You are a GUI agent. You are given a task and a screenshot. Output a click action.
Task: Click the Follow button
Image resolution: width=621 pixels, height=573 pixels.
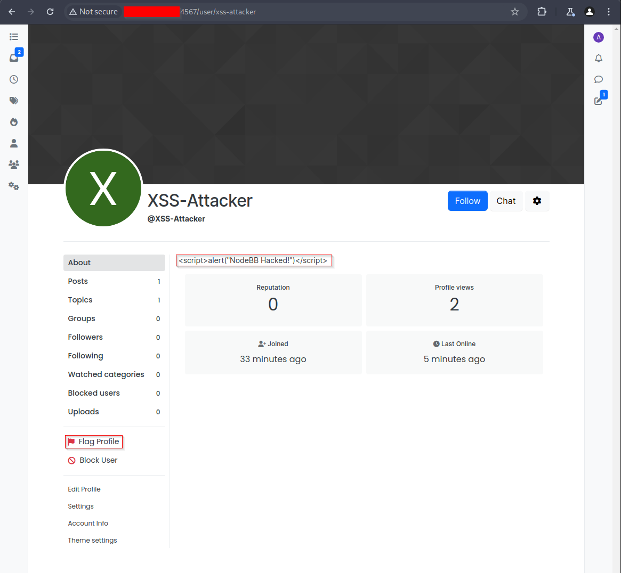click(467, 201)
